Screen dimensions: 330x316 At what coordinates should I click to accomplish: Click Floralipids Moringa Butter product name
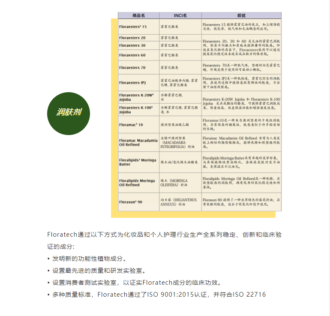pos(137,162)
